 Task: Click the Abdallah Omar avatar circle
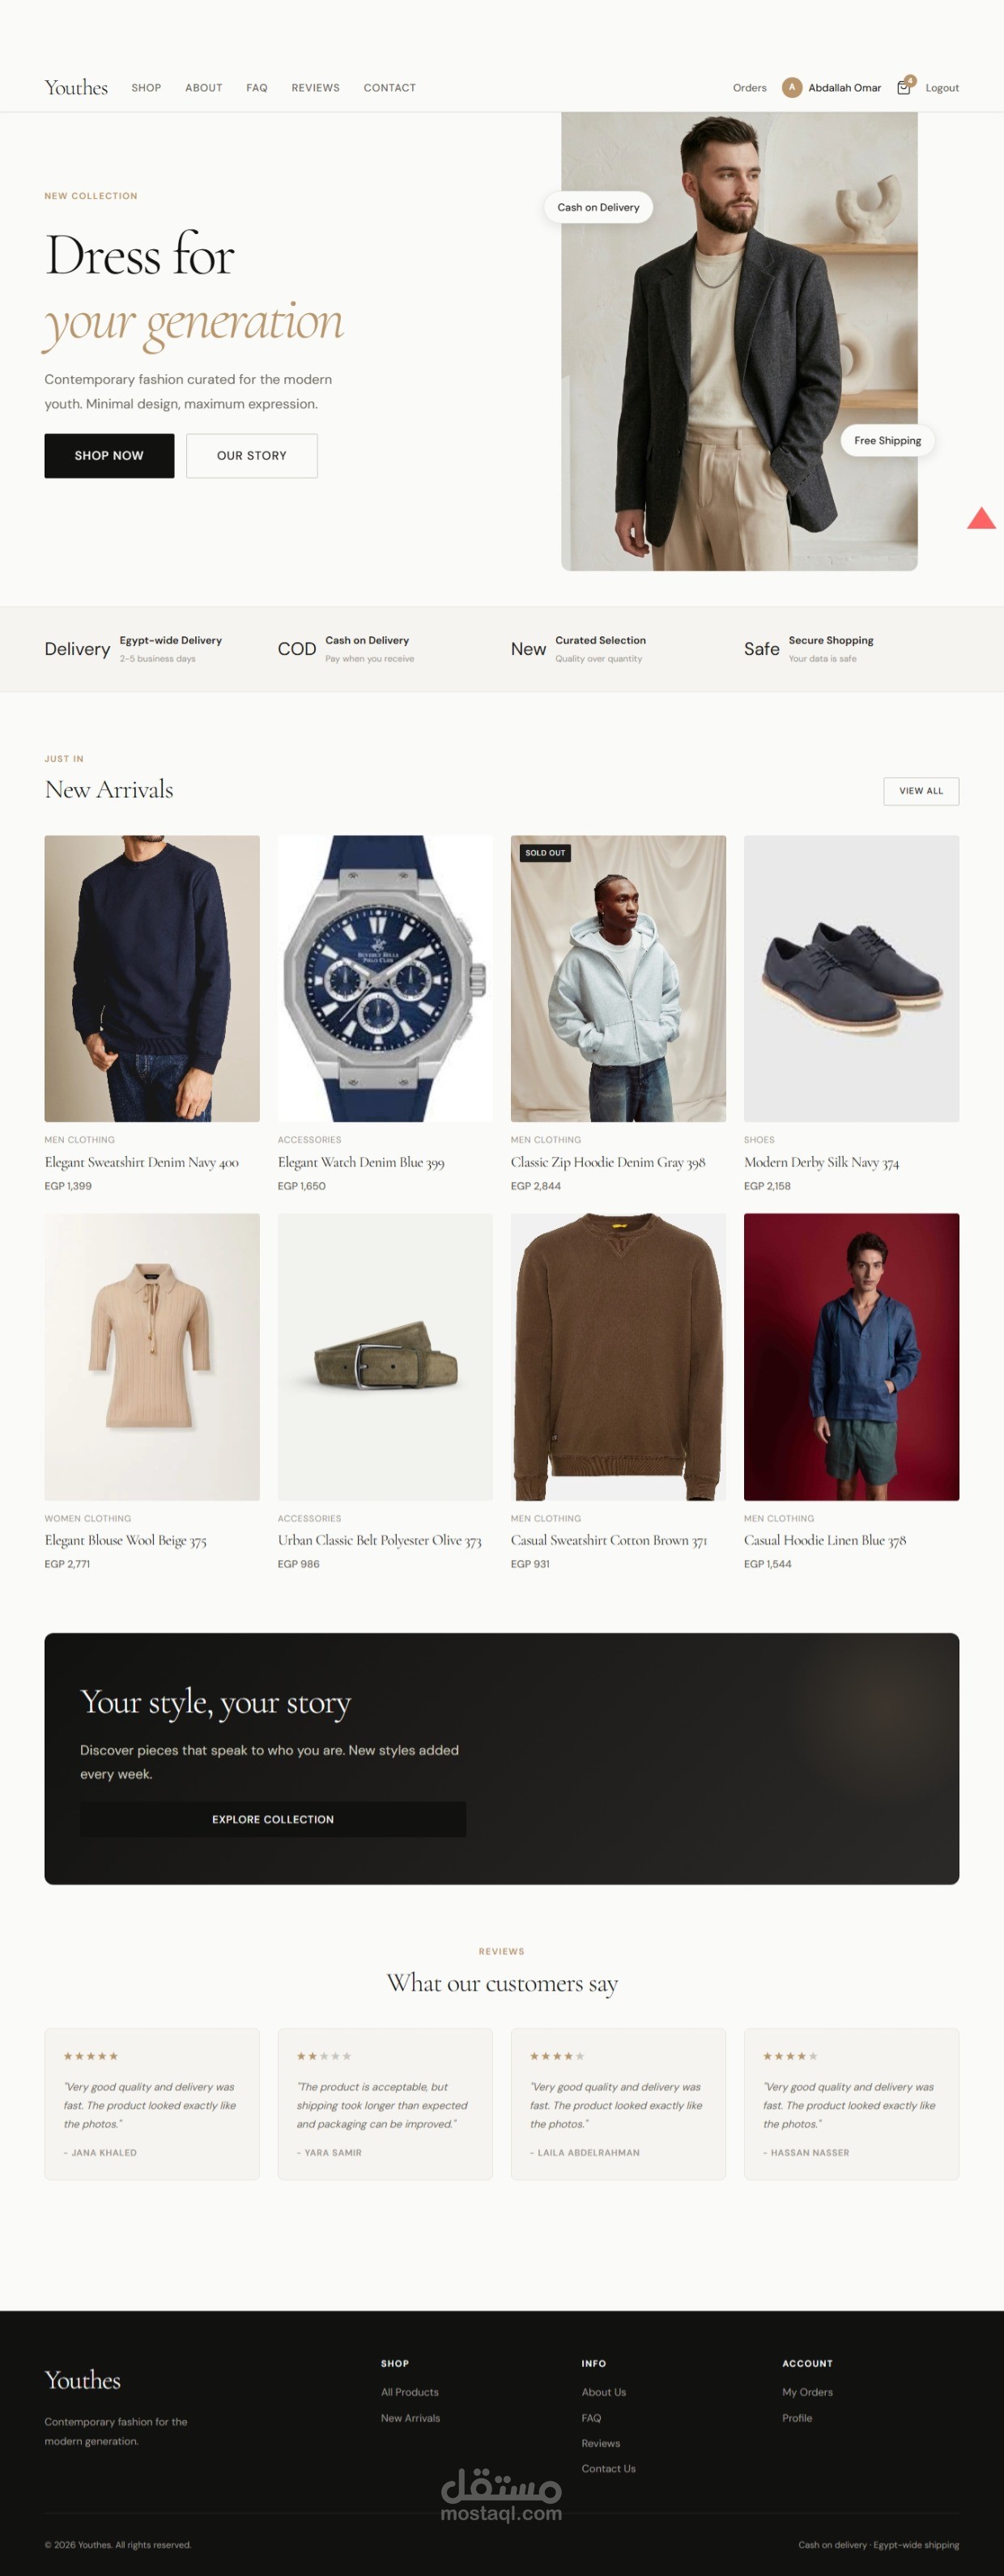coord(792,88)
